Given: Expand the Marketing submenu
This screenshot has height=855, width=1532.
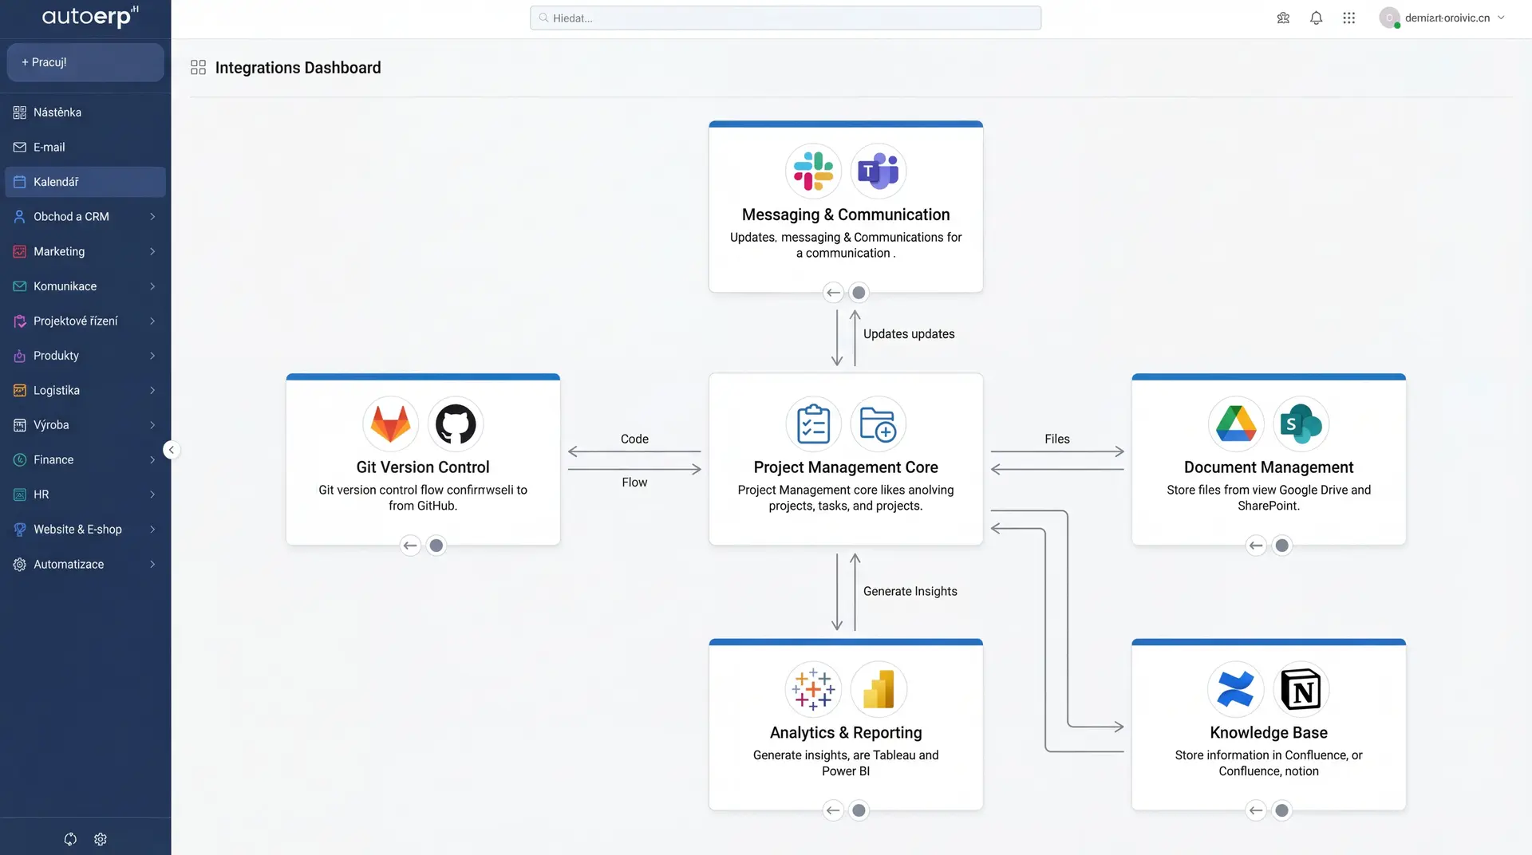Looking at the screenshot, I should 152,251.
